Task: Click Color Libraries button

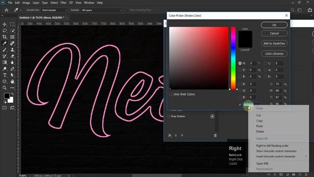Action: (x=274, y=54)
